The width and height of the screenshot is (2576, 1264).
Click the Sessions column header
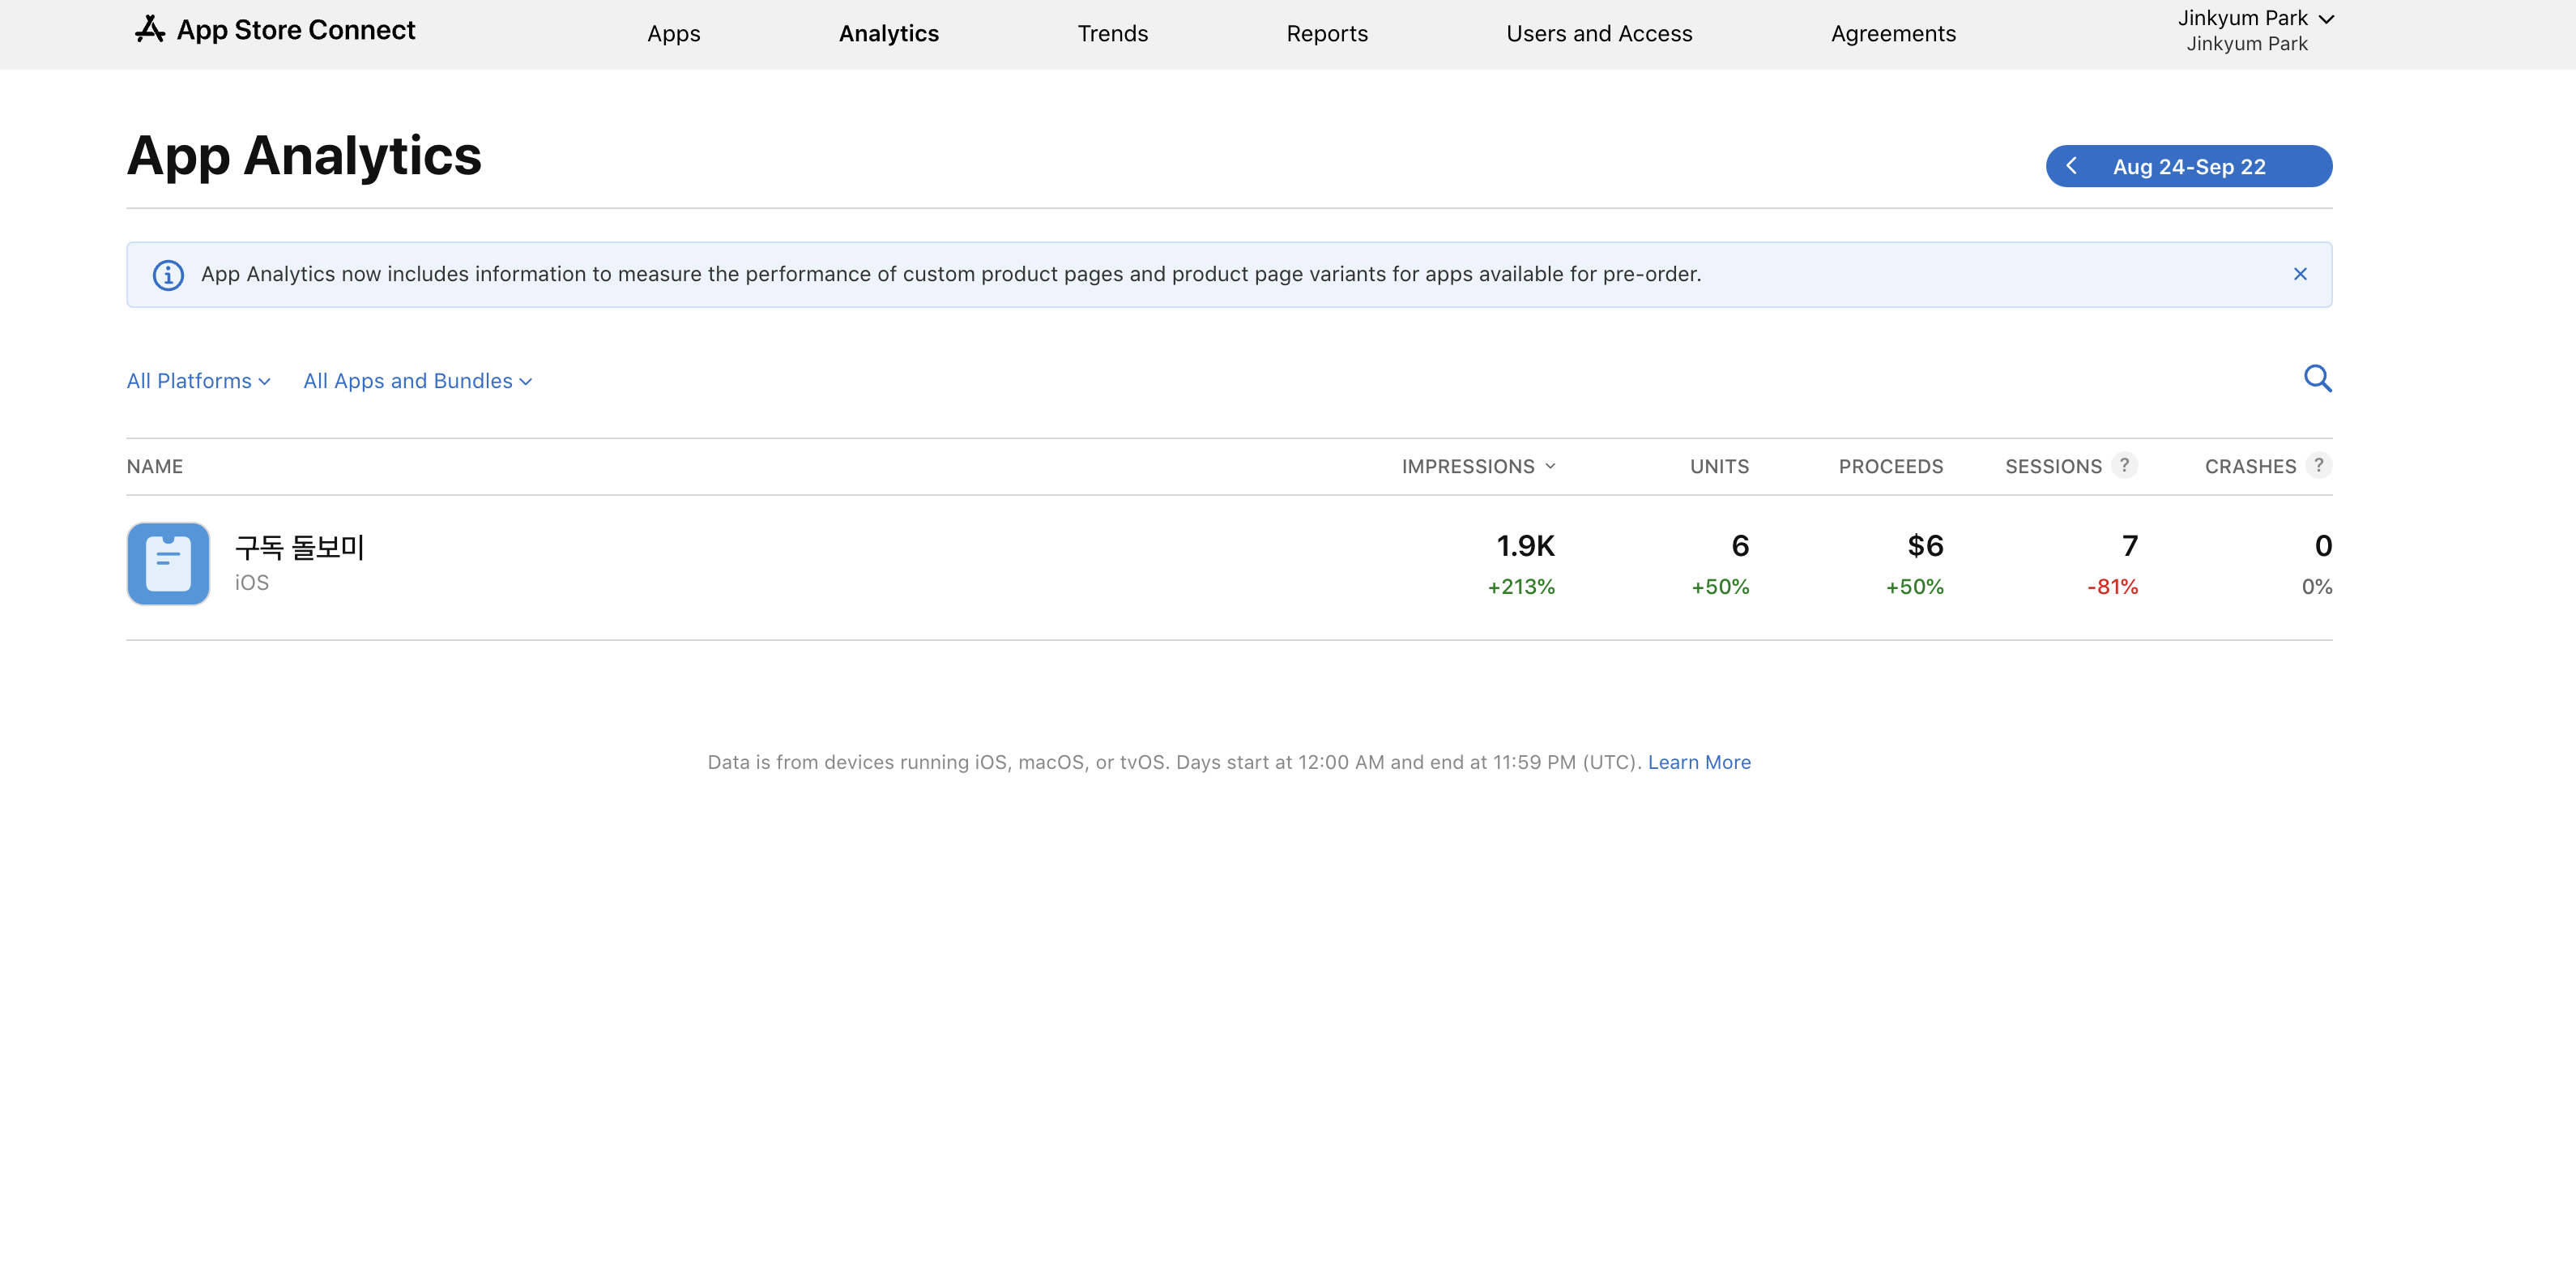[x=2053, y=466]
